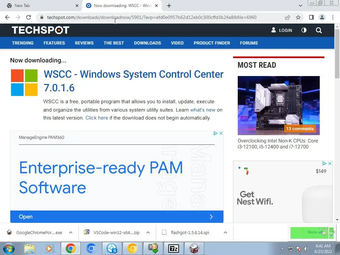Click the 13 comments badge
The width and height of the screenshot is (340, 255).
(300, 128)
